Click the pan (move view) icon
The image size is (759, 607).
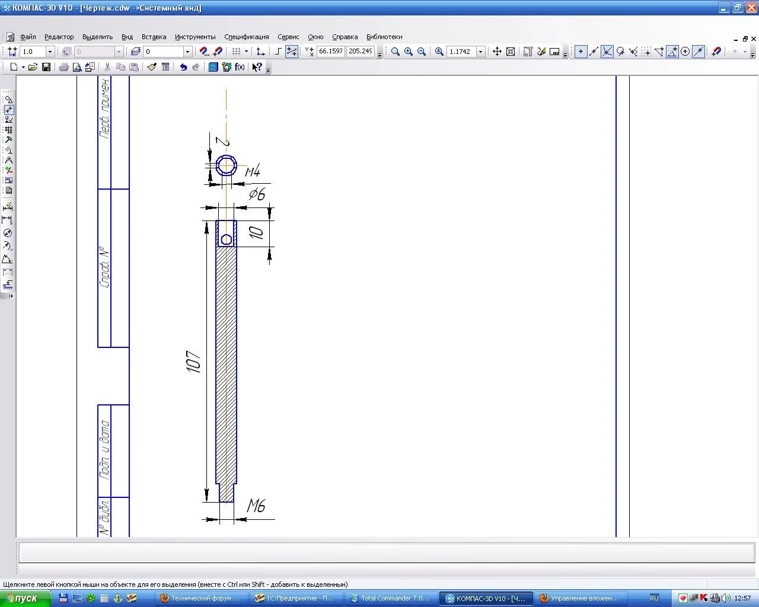point(497,52)
